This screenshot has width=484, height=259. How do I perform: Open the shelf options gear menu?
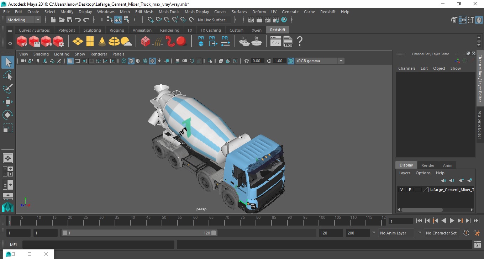pyautogui.click(x=10, y=43)
